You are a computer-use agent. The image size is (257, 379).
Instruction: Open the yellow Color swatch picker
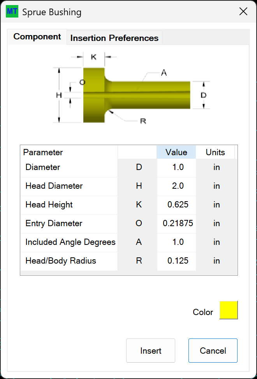click(x=229, y=310)
